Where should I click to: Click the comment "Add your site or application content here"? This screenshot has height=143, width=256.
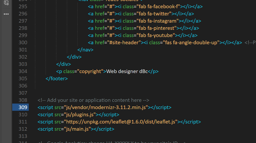(93, 100)
